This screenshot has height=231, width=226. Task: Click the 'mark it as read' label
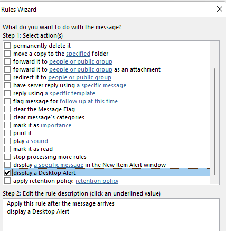pos(33,149)
